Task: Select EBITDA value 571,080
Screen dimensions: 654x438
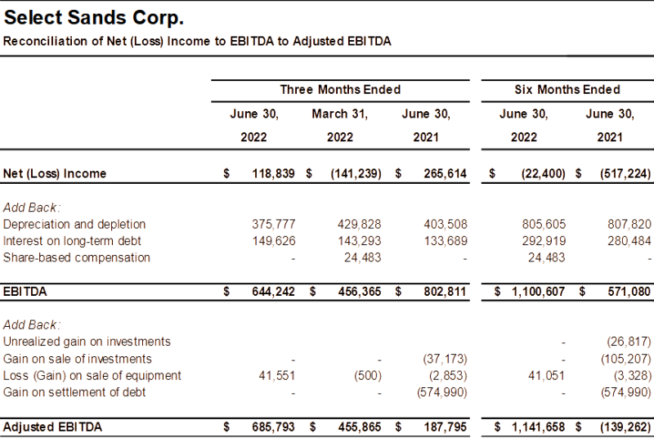Action: click(x=629, y=291)
